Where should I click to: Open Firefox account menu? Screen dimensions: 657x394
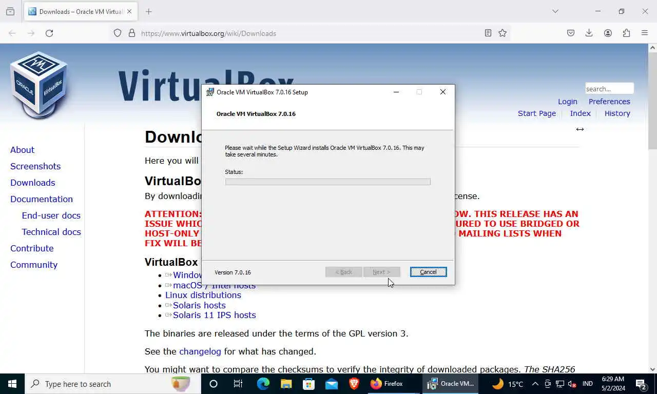click(608, 33)
